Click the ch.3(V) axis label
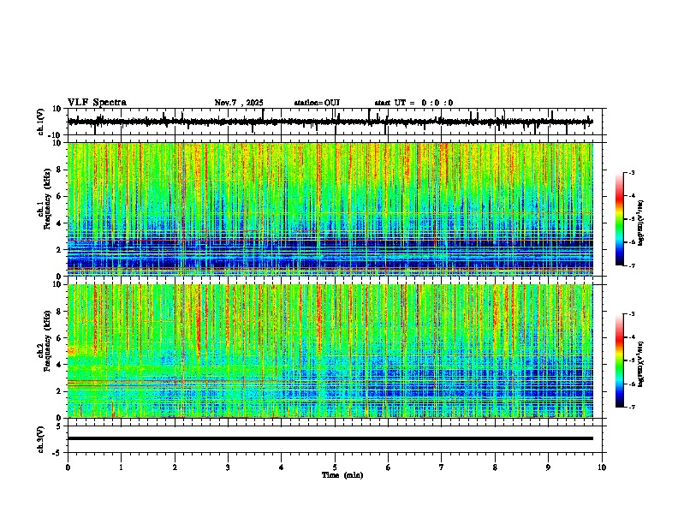Viewport: 678px width, 524px height. (x=40, y=439)
